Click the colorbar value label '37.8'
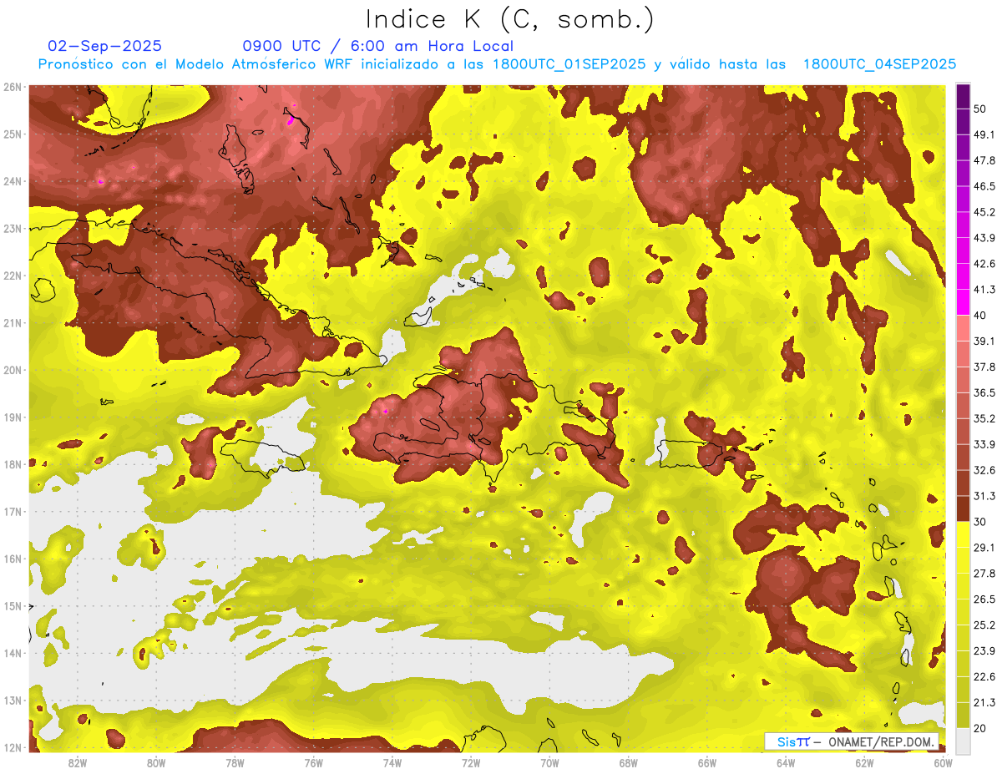 click(984, 367)
